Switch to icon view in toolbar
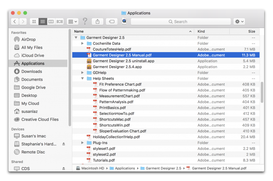 click(x=34, y=21)
